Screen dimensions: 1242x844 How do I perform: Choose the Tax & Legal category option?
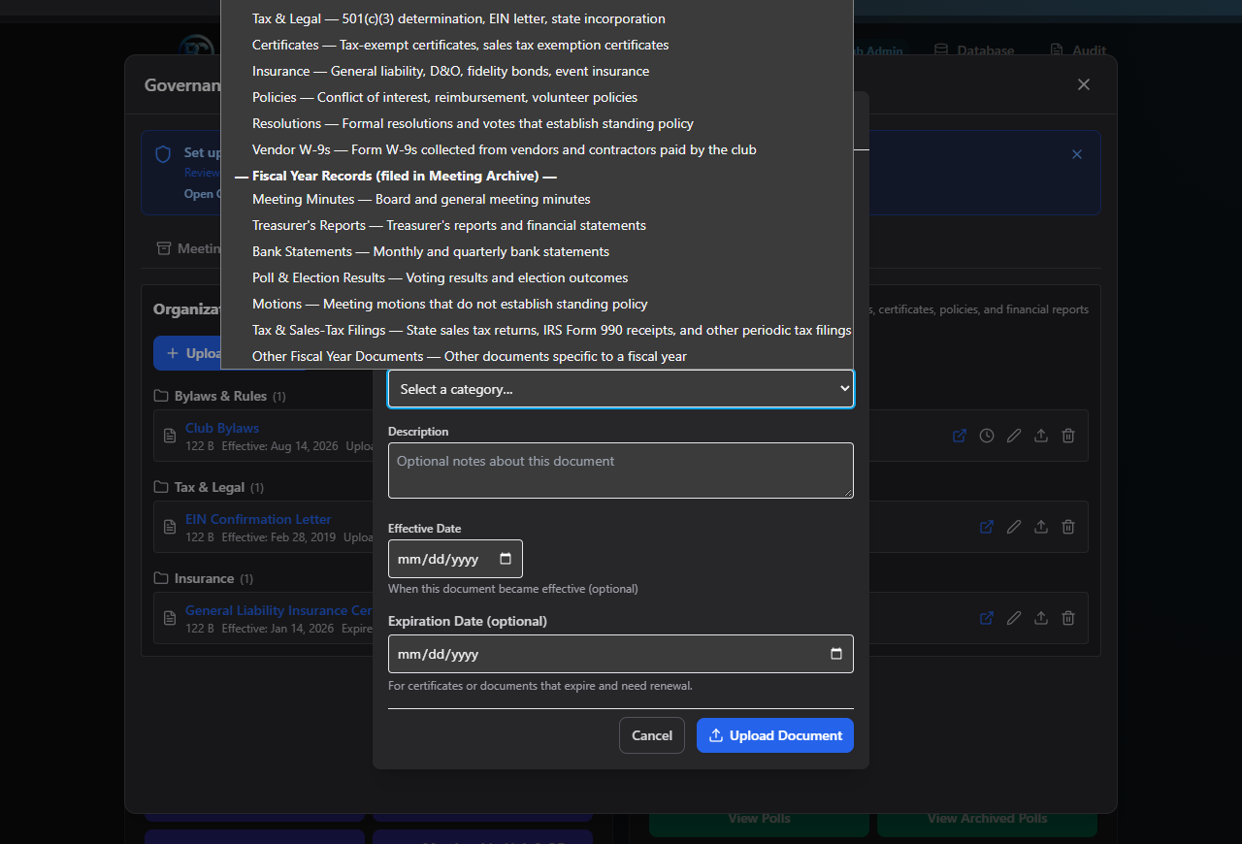coord(538,19)
